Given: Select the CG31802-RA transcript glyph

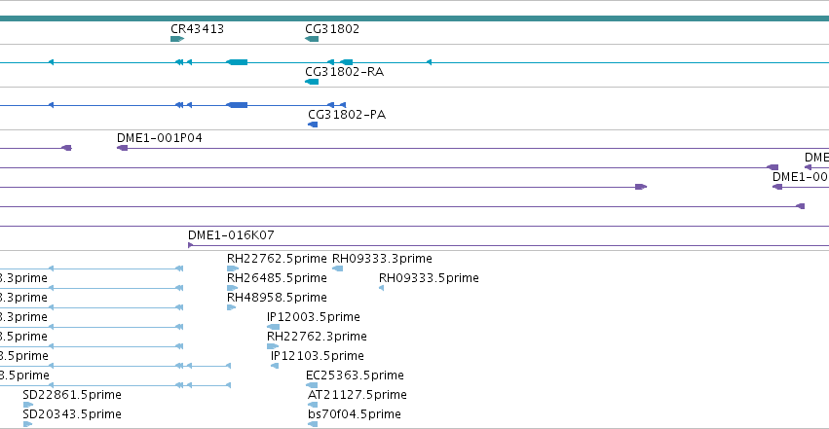Looking at the screenshot, I should [312, 82].
